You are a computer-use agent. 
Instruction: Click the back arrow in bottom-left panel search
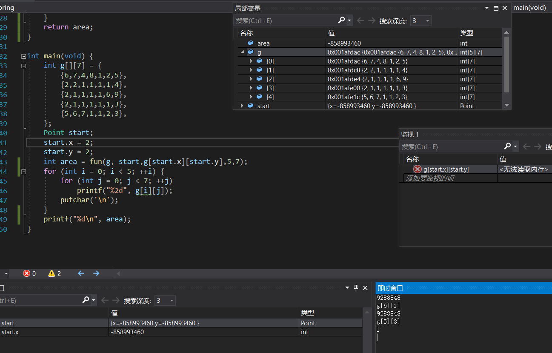click(x=105, y=301)
